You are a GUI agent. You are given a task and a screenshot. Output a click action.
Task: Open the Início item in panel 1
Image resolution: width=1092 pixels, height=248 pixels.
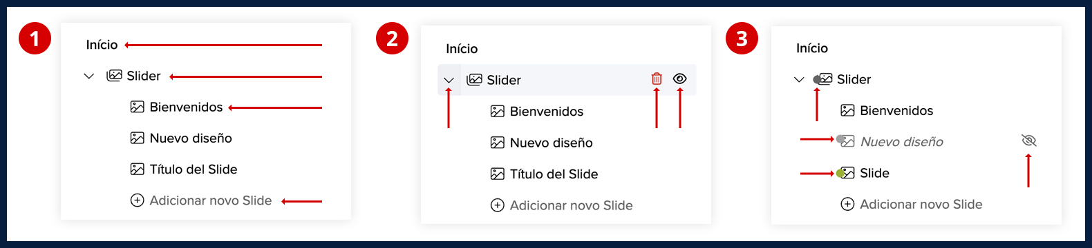click(102, 45)
